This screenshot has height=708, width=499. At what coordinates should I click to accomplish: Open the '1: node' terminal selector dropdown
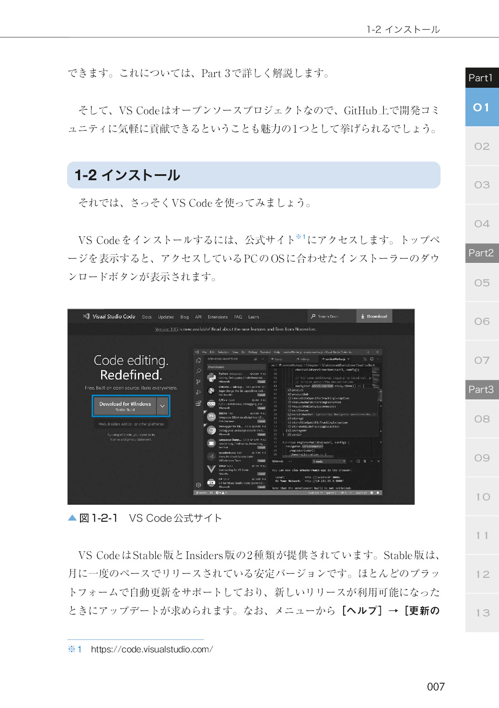(329, 461)
